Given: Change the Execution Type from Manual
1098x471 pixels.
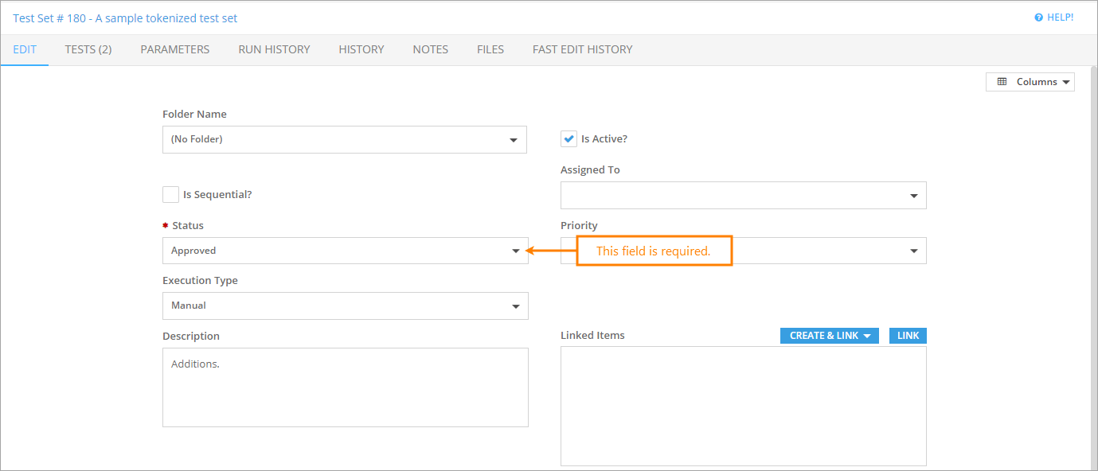Looking at the screenshot, I should tap(346, 306).
